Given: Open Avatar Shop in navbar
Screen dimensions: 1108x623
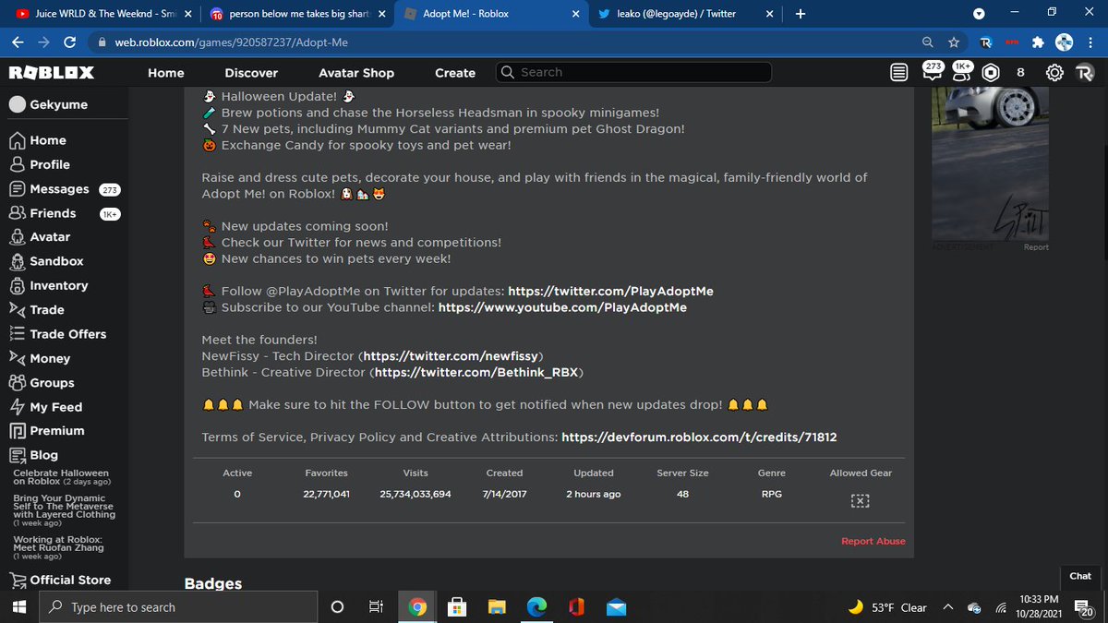Looking at the screenshot, I should (356, 73).
